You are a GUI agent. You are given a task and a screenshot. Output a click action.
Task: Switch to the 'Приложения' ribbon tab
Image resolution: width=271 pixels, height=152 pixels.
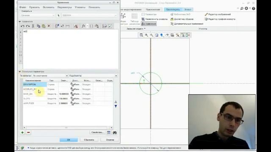153,9
